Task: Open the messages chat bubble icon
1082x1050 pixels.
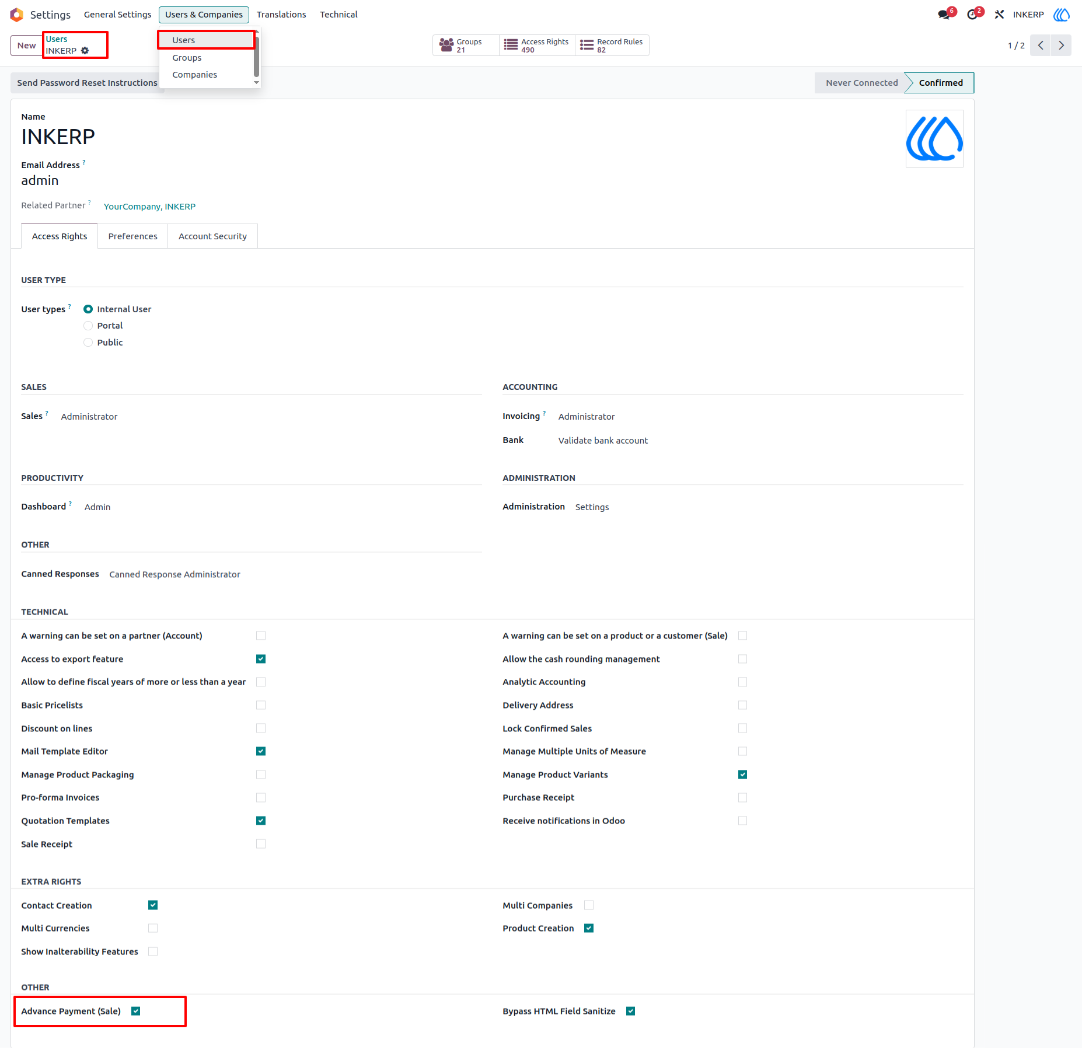Action: (944, 15)
